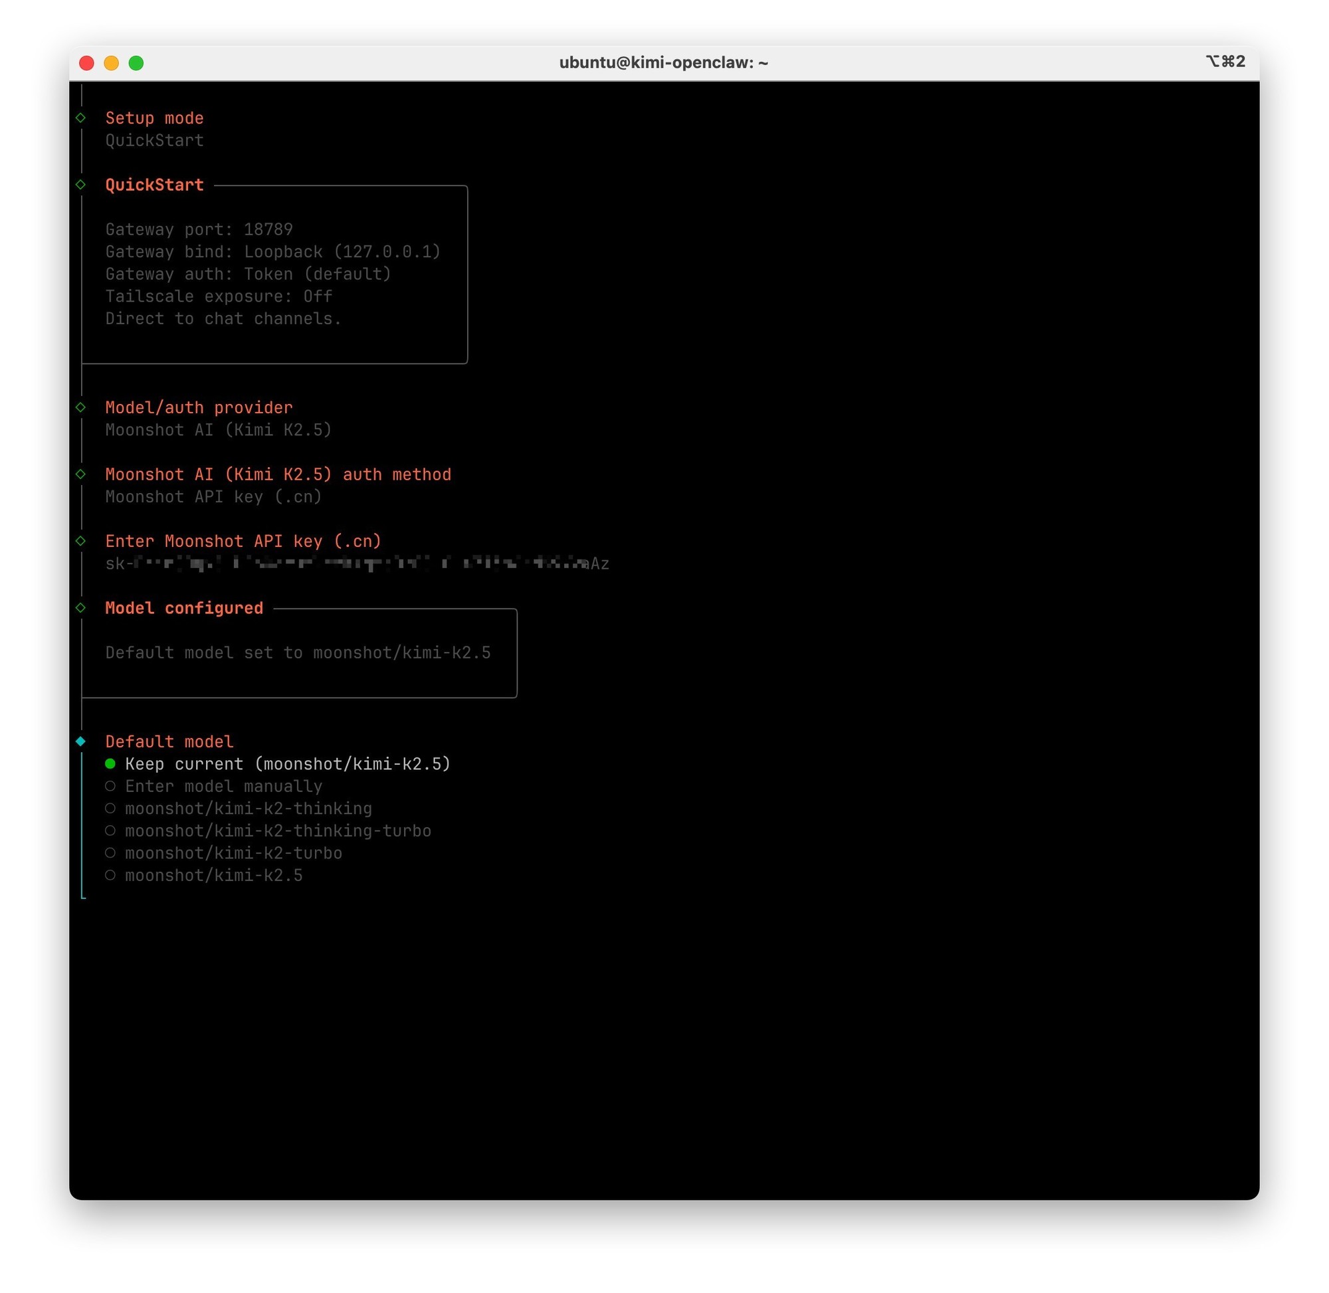The image size is (1329, 1293).
Task: Click the Default model set to moonshot/kimi-k2.5 text
Action: click(298, 652)
